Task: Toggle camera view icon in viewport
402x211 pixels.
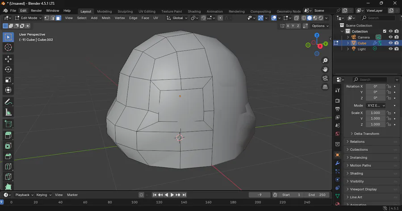Action: (x=325, y=78)
